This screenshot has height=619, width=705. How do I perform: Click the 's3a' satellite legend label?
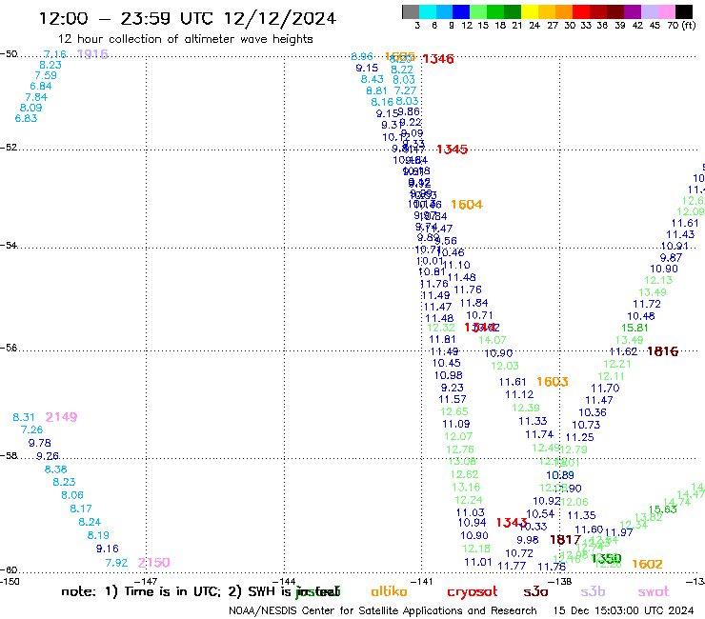(535, 592)
